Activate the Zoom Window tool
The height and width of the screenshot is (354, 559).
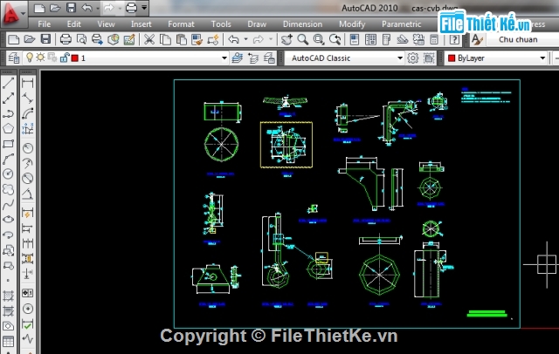click(x=319, y=39)
